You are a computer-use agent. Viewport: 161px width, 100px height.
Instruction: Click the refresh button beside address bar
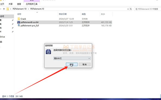pyautogui.click(x=131, y=9)
